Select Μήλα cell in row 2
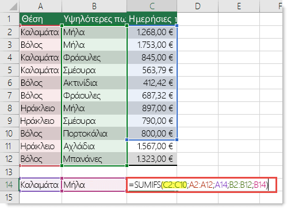Viewport: 291px width, 212px height. [x=94, y=32]
